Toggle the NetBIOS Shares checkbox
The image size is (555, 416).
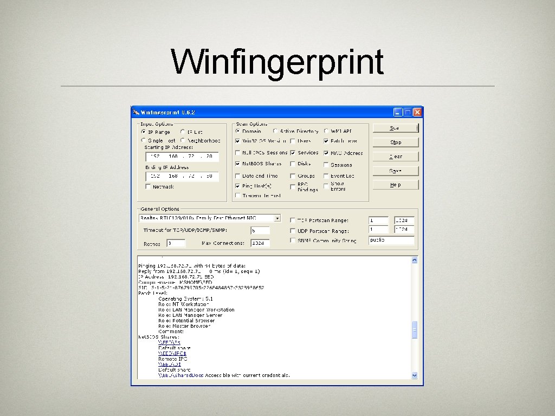point(238,164)
